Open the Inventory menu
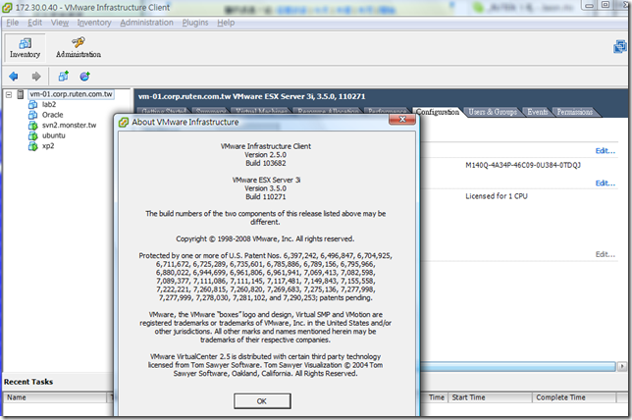 (x=94, y=23)
